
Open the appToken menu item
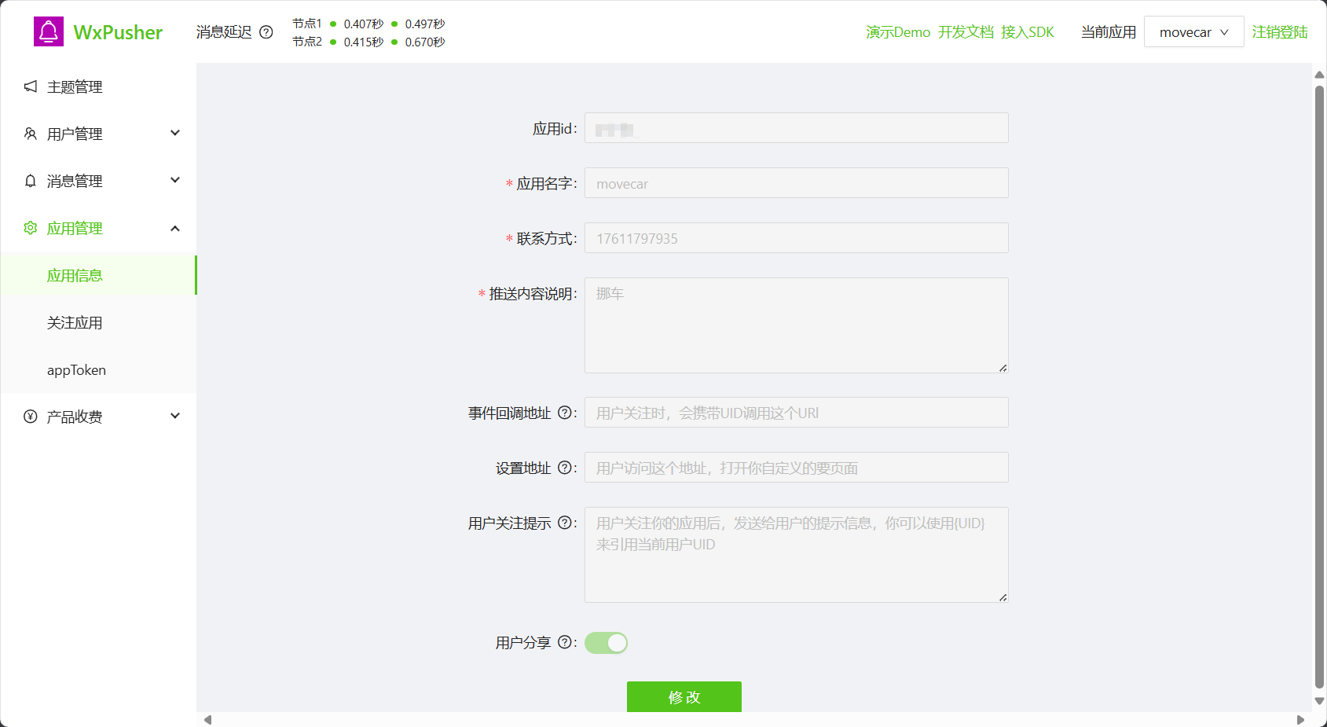pos(76,370)
